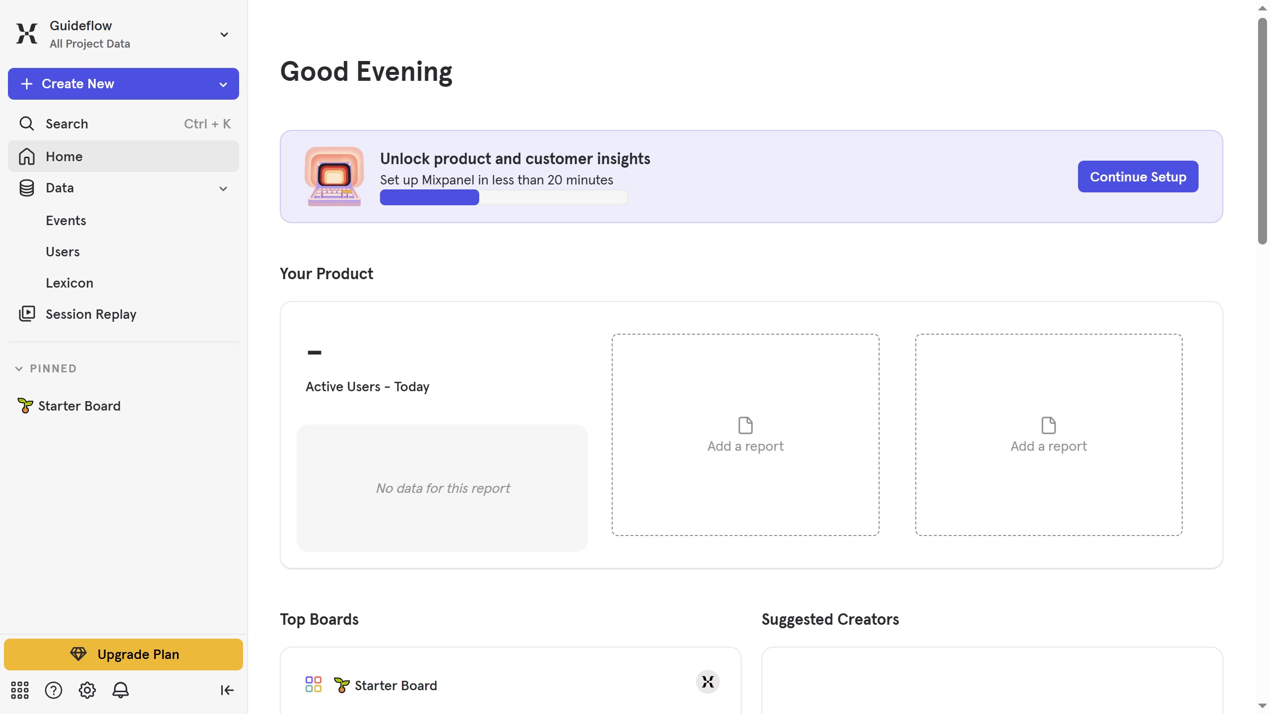Open the Active Users - Today report
The height and width of the screenshot is (714, 1270).
pyautogui.click(x=368, y=387)
